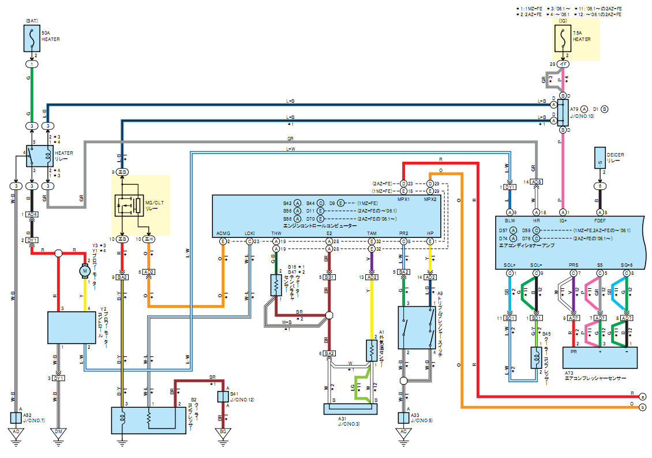
Task: Click the blower motor M circle
Action: coord(85,271)
